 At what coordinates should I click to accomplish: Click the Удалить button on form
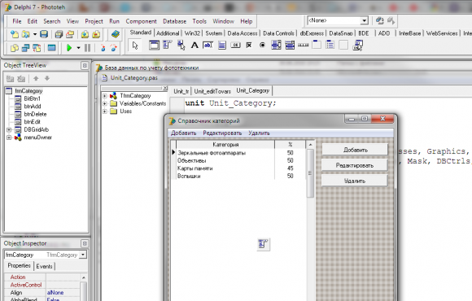click(x=355, y=181)
